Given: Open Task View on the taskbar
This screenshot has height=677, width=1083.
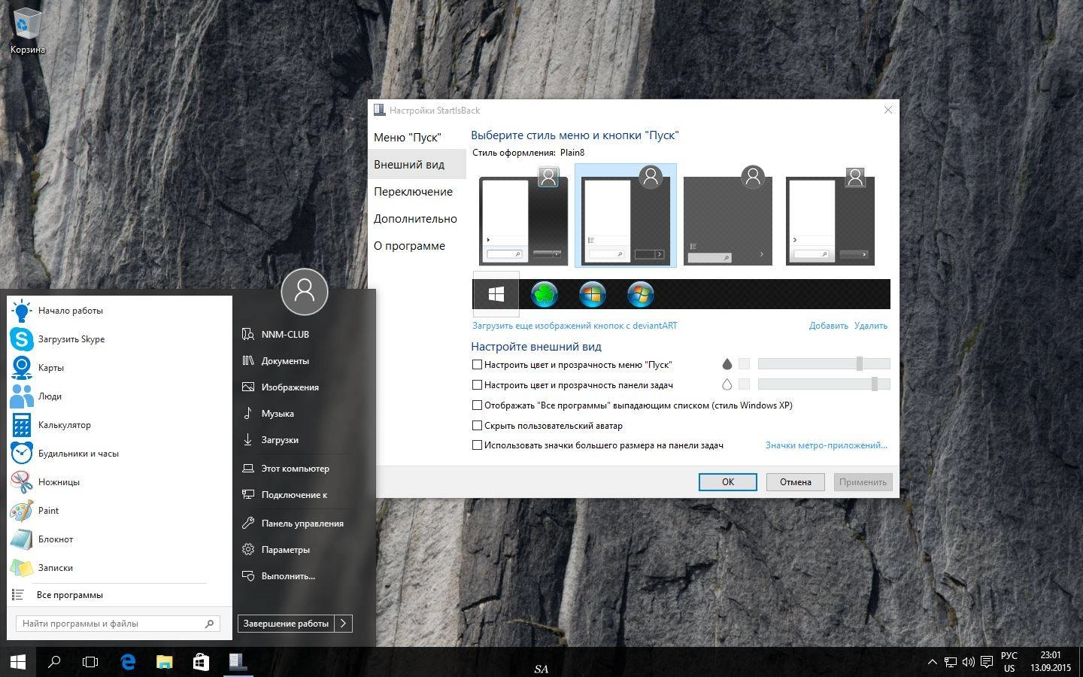Looking at the screenshot, I should (x=90, y=662).
